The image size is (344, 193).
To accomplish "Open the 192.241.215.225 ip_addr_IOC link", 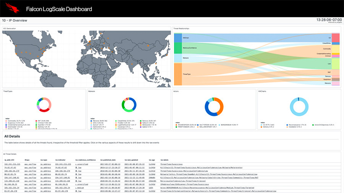I will point(12,164).
